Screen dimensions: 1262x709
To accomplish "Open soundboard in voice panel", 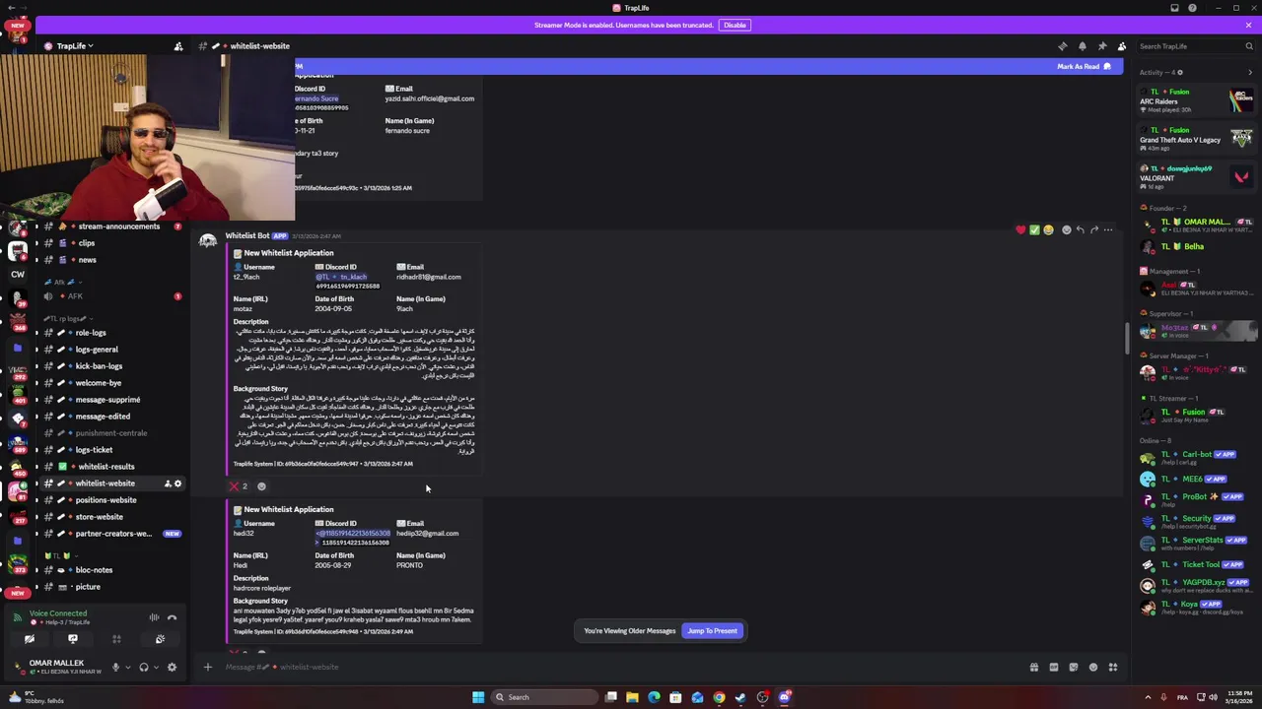I will [x=160, y=639].
